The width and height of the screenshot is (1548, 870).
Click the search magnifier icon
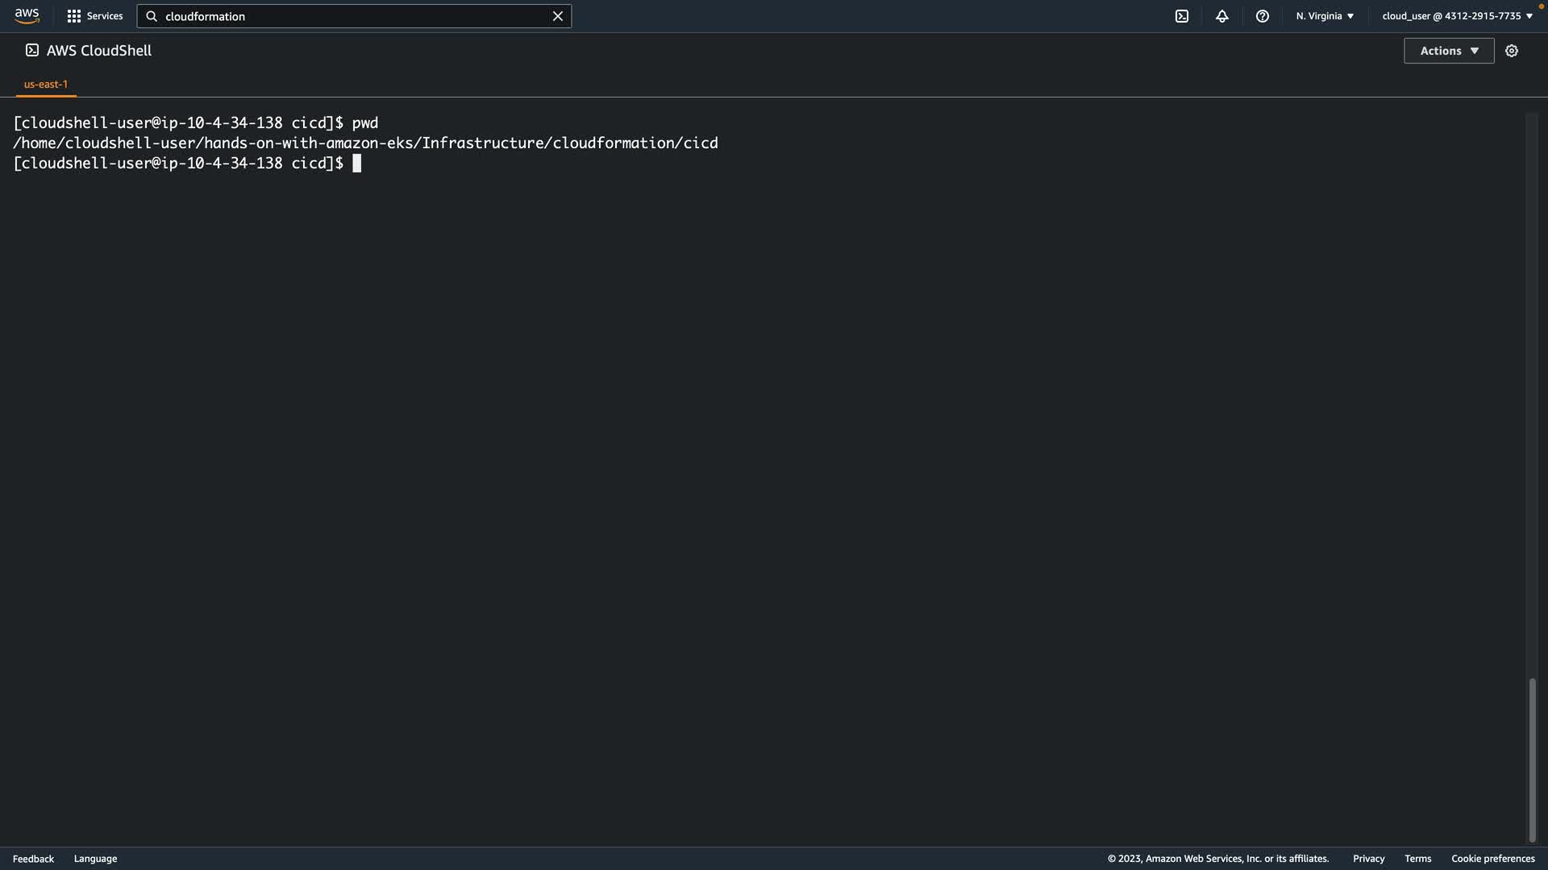[152, 16]
